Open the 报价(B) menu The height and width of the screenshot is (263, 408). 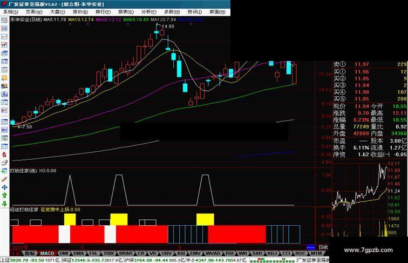(80, 12)
